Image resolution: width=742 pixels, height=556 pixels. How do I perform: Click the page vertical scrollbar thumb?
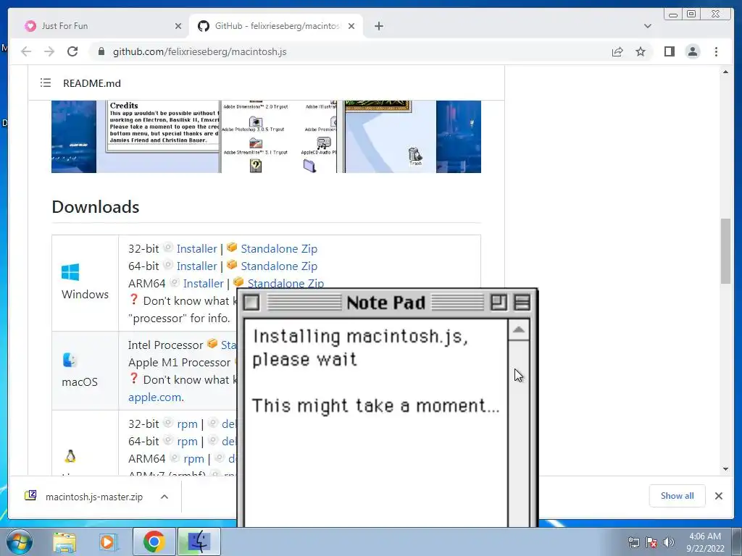(725, 251)
